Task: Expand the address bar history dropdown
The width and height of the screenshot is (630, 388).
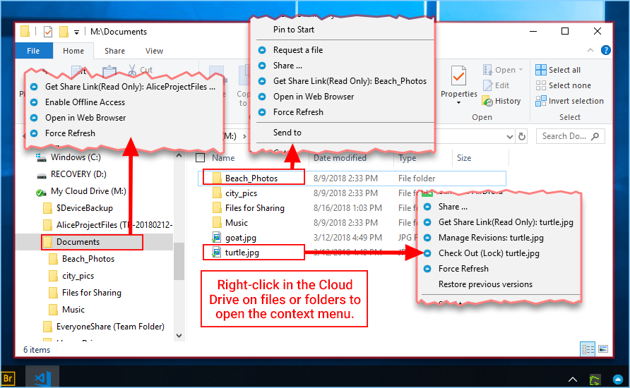Action: coord(509,136)
